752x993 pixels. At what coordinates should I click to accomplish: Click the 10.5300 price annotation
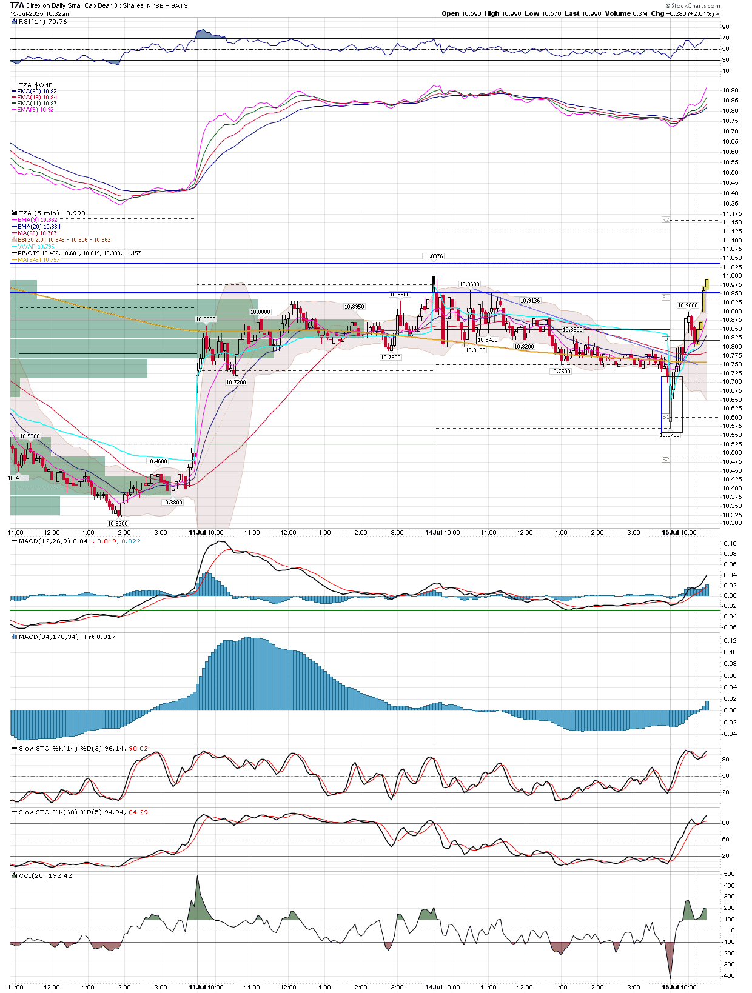(30, 436)
